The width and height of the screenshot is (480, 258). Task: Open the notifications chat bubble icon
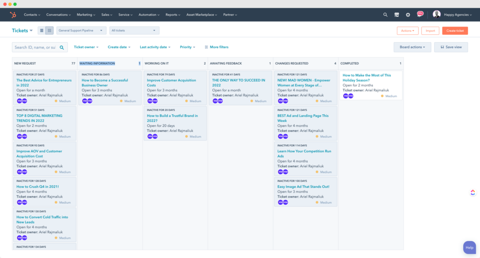tap(420, 14)
